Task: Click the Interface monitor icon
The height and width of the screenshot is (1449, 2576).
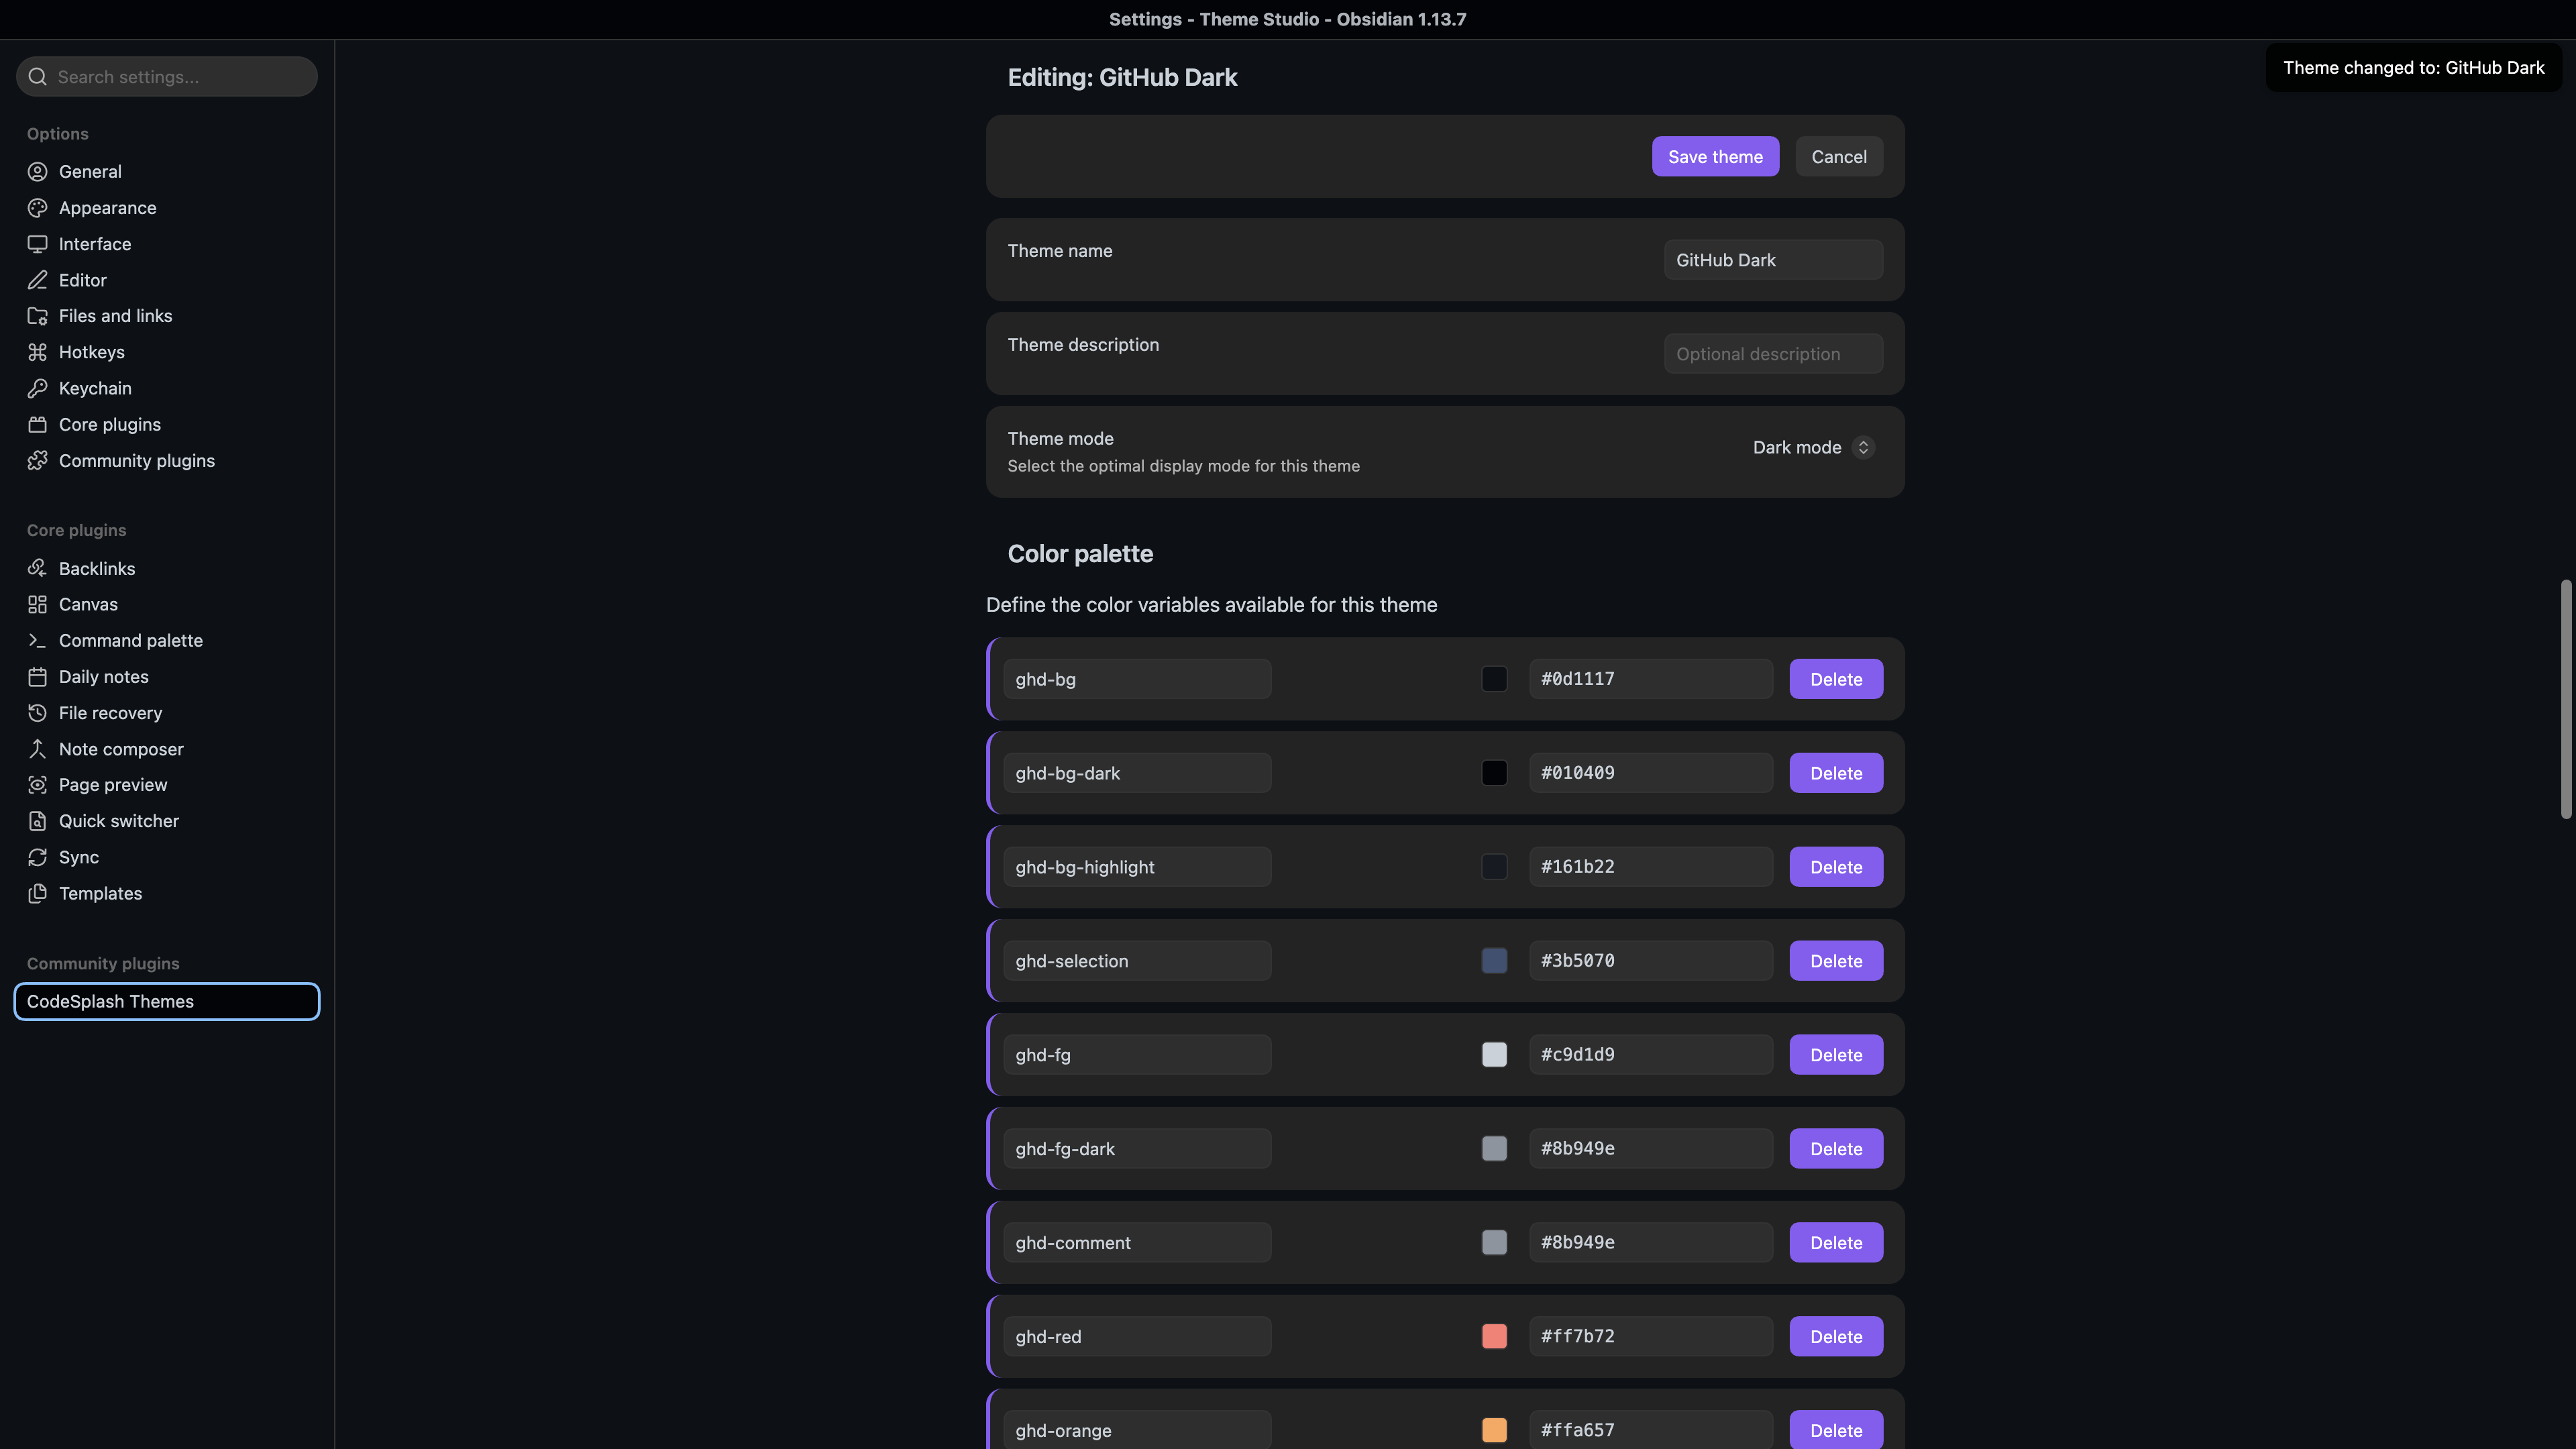Action: coord(37,244)
